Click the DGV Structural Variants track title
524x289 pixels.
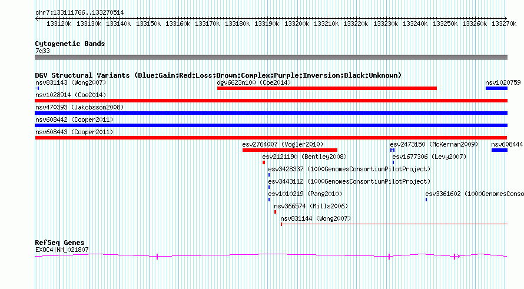(218, 75)
